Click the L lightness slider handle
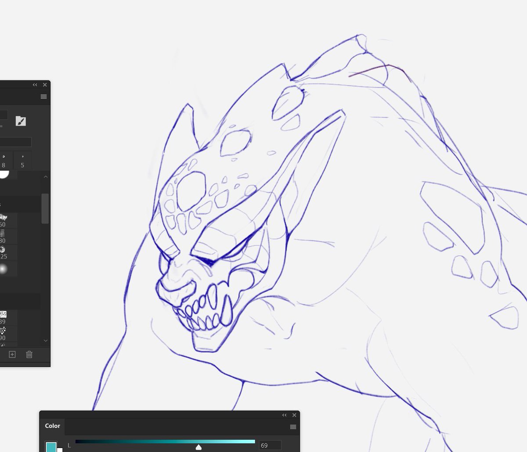527x452 pixels. pyautogui.click(x=199, y=447)
